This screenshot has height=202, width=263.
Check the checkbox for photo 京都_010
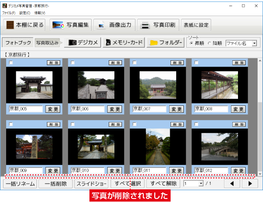tap(73, 125)
